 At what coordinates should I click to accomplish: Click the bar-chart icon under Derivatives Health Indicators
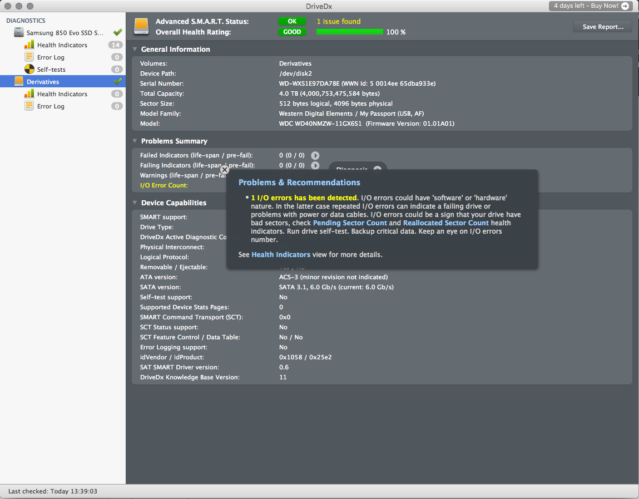coord(29,94)
